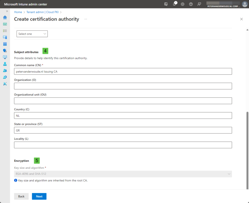Open the more options ellipsis beside the title
Viewport: 249px width, 203px height.
tap(86, 19)
